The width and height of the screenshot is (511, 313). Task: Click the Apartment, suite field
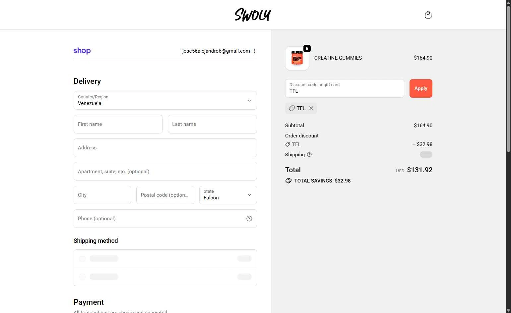(x=165, y=171)
